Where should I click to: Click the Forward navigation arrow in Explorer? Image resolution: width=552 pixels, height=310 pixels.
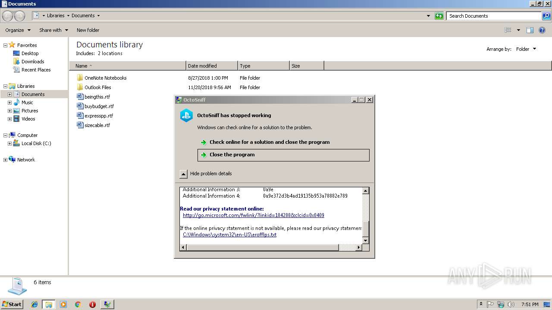19,16
